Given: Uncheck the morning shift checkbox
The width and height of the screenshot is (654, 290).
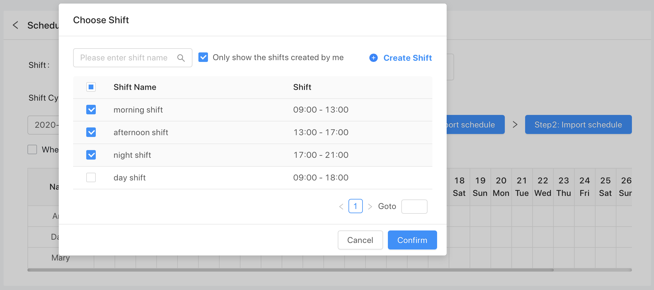Looking at the screenshot, I should 91,110.
